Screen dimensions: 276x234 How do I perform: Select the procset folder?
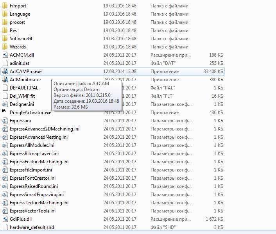tap(17, 22)
